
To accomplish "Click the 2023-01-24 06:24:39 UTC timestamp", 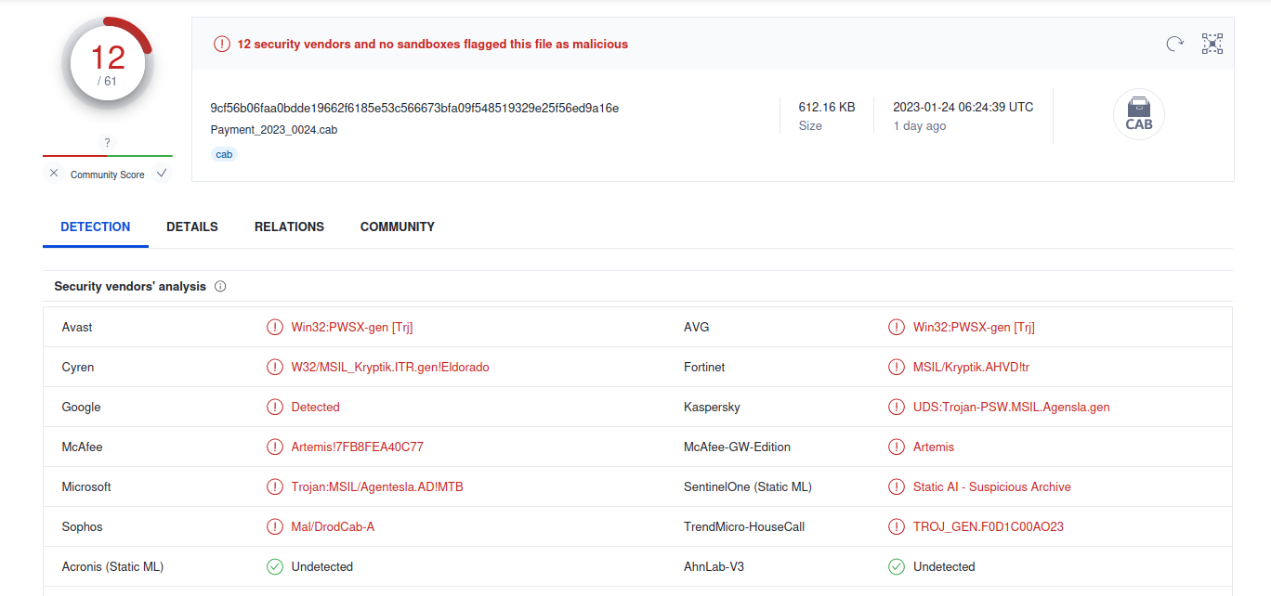I will pos(963,107).
